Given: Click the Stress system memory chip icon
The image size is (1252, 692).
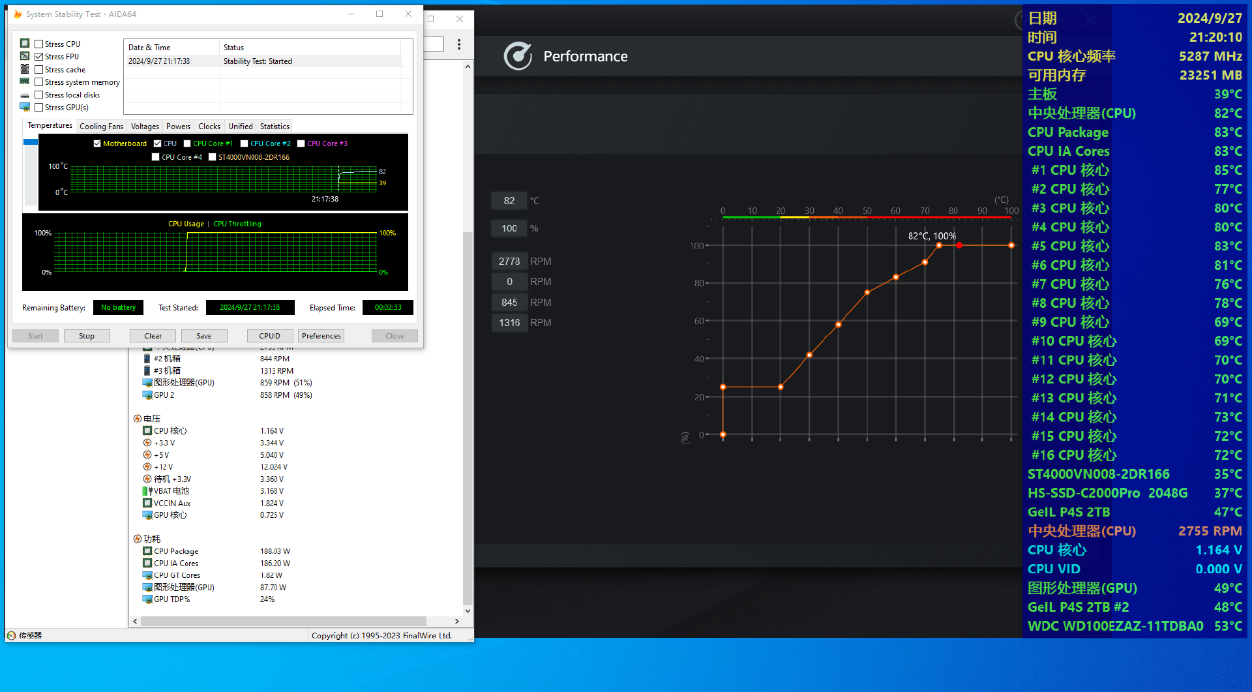Looking at the screenshot, I should (x=25, y=82).
